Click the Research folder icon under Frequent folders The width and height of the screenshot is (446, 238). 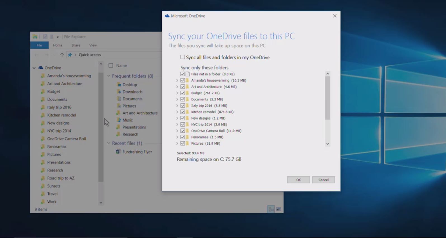119,134
